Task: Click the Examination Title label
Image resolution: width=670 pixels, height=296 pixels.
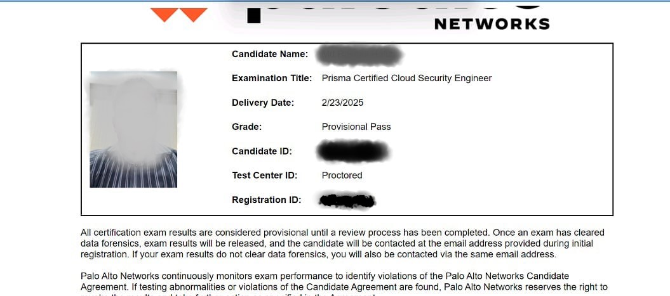Action: tap(272, 79)
